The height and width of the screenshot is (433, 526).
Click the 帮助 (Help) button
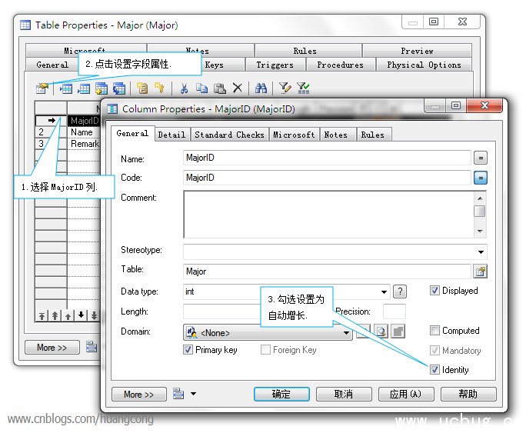pyautogui.click(x=468, y=394)
